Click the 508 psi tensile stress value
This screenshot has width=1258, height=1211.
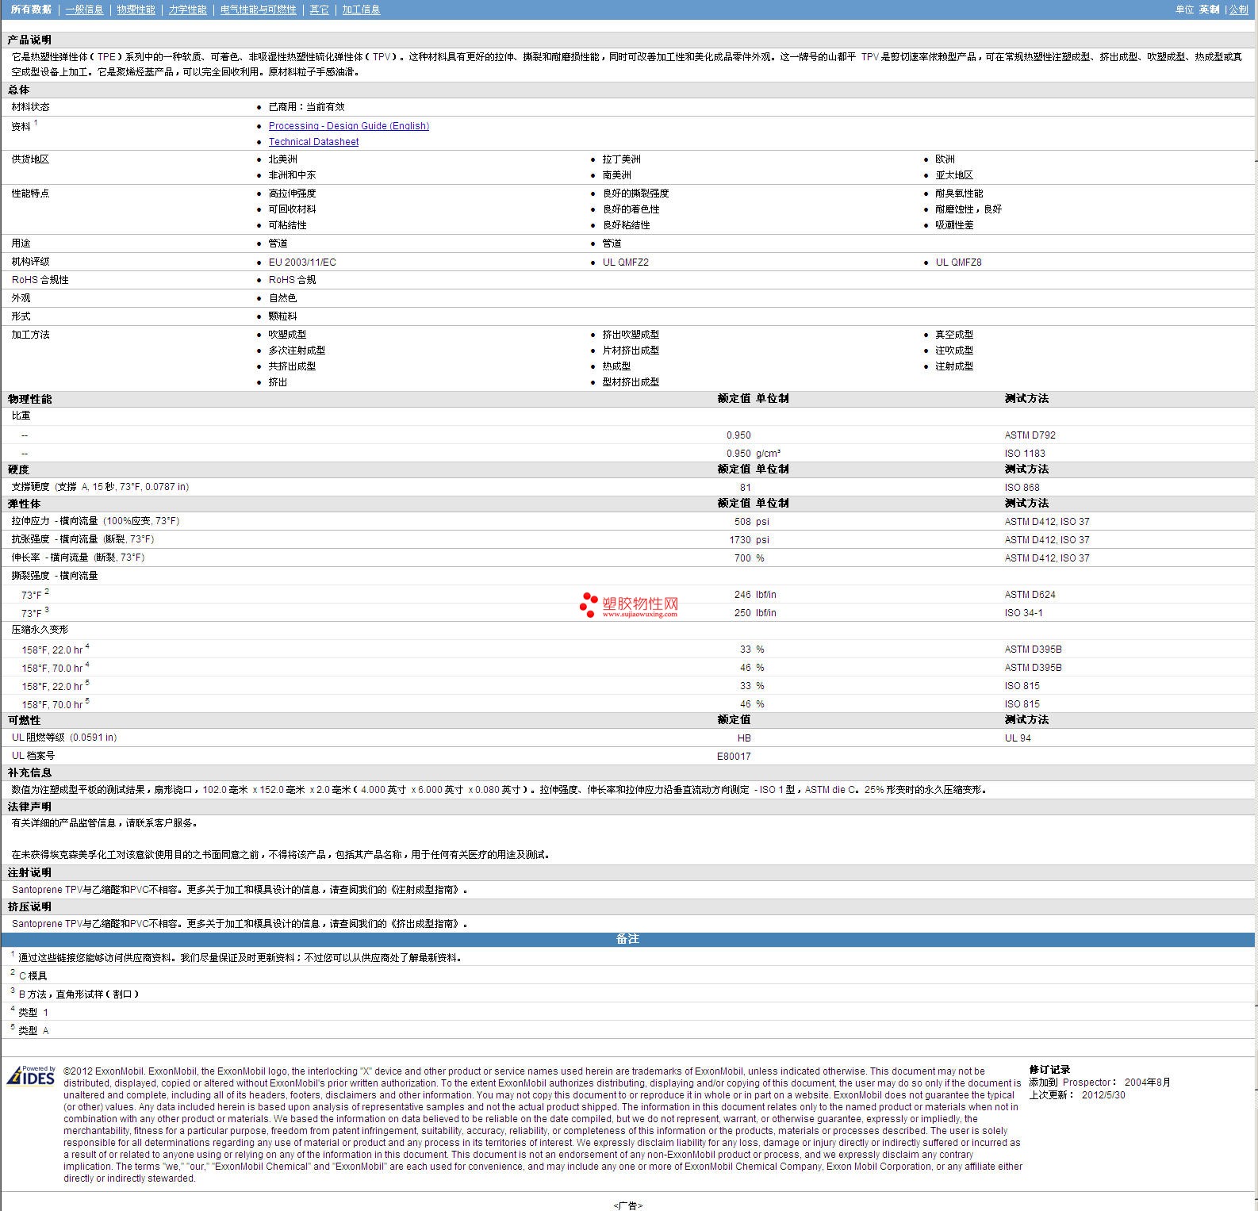(x=751, y=522)
